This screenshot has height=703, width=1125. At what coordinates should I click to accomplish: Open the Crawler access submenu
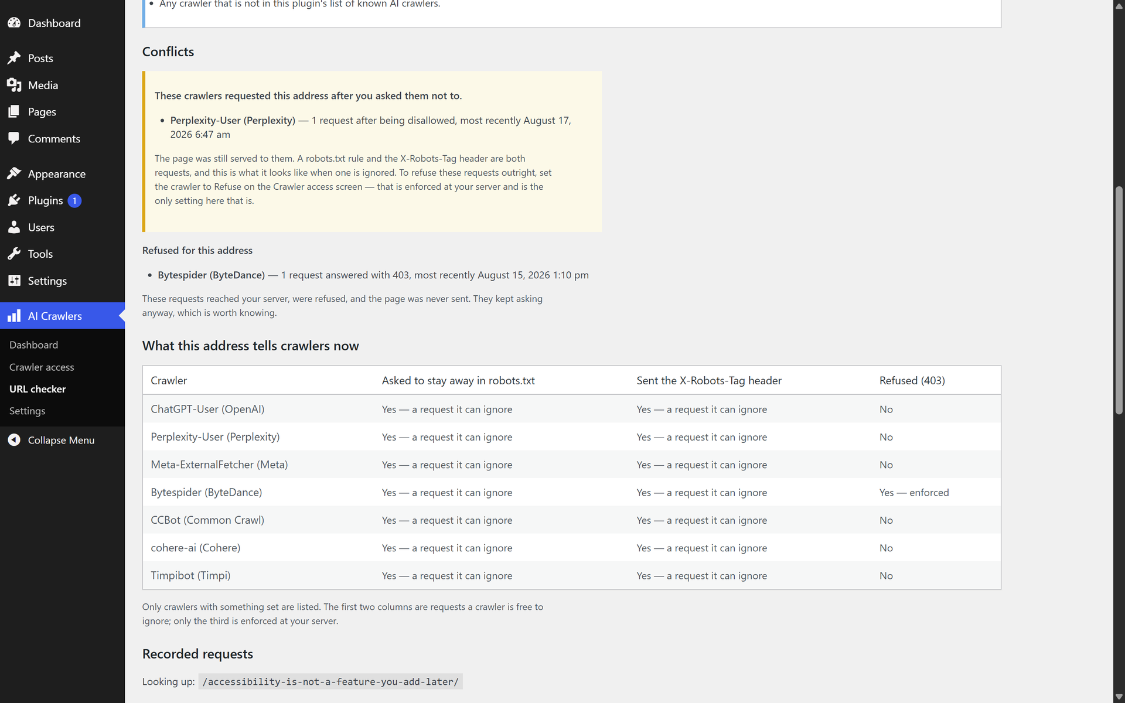[42, 367]
